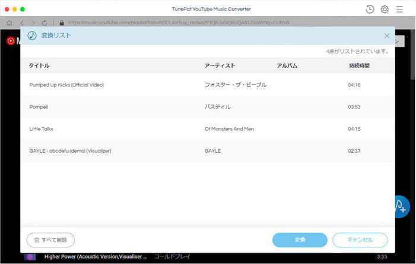Navigate forward with the right arrow
416x264 pixels.
pos(33,22)
